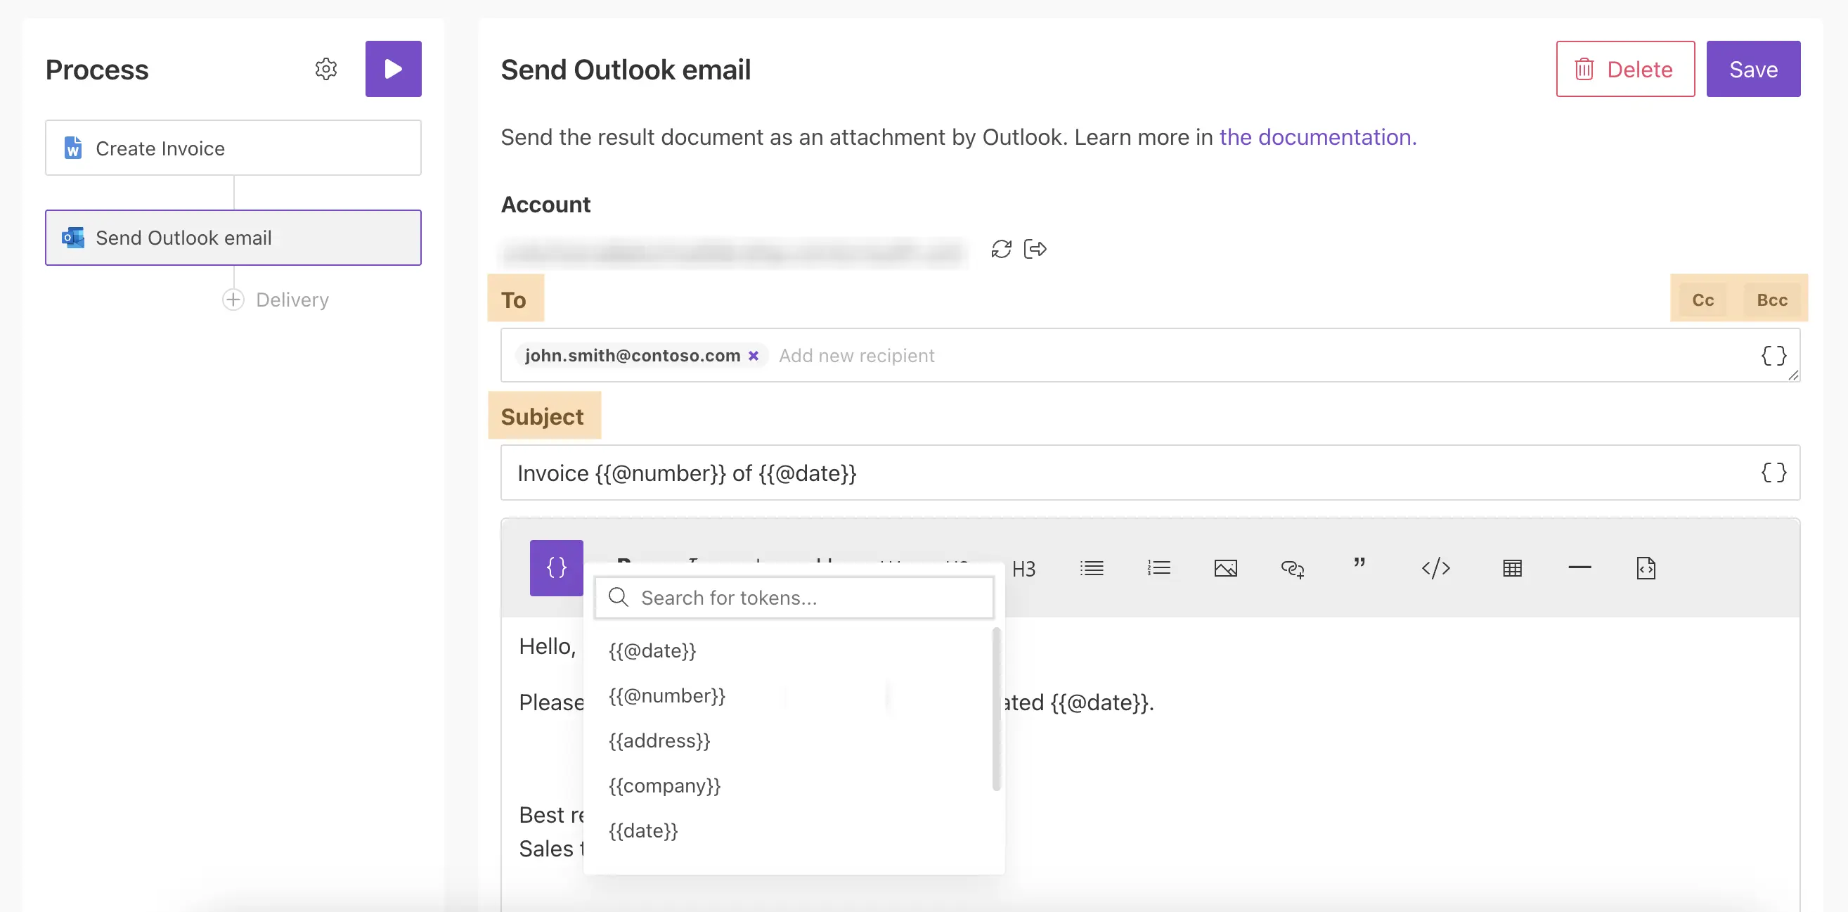The width and height of the screenshot is (1848, 912).
Task: Show the Bcc field
Action: (x=1771, y=300)
